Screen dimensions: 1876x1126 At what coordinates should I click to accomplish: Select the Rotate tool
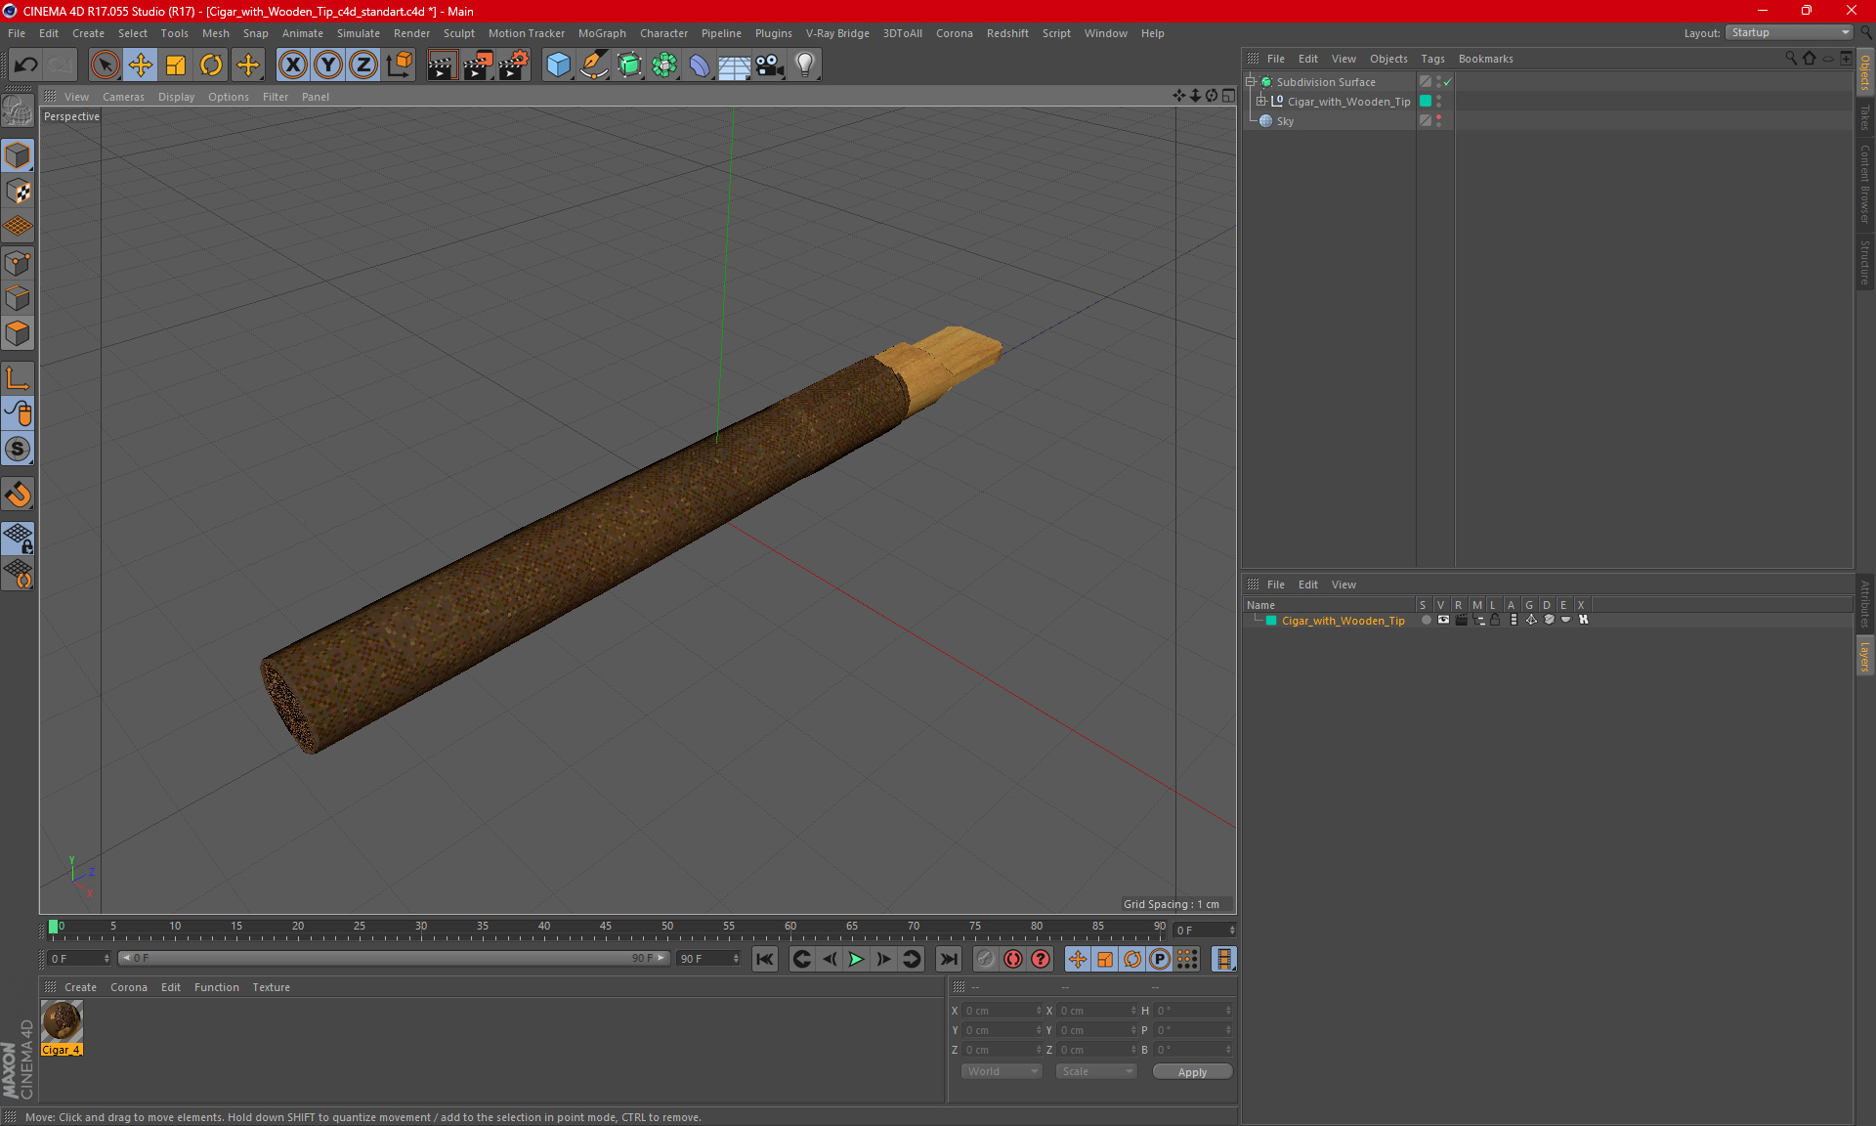[x=211, y=65]
